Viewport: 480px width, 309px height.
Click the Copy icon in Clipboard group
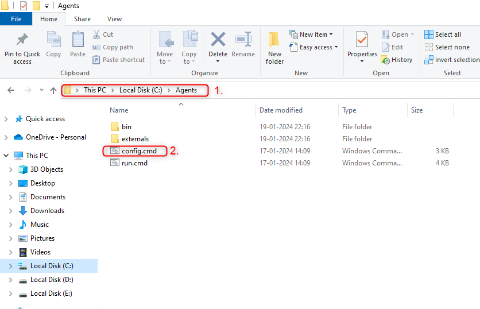(53, 40)
